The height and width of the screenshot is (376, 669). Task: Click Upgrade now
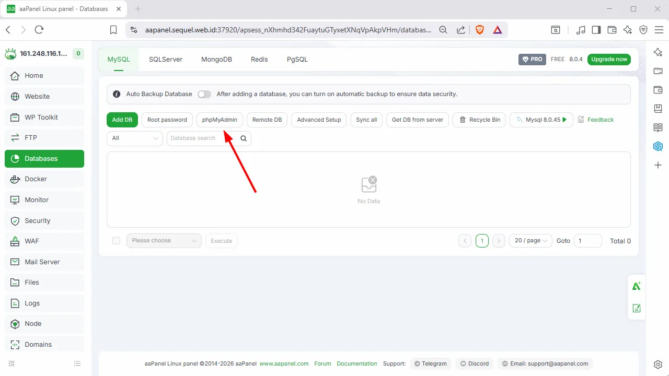click(609, 60)
